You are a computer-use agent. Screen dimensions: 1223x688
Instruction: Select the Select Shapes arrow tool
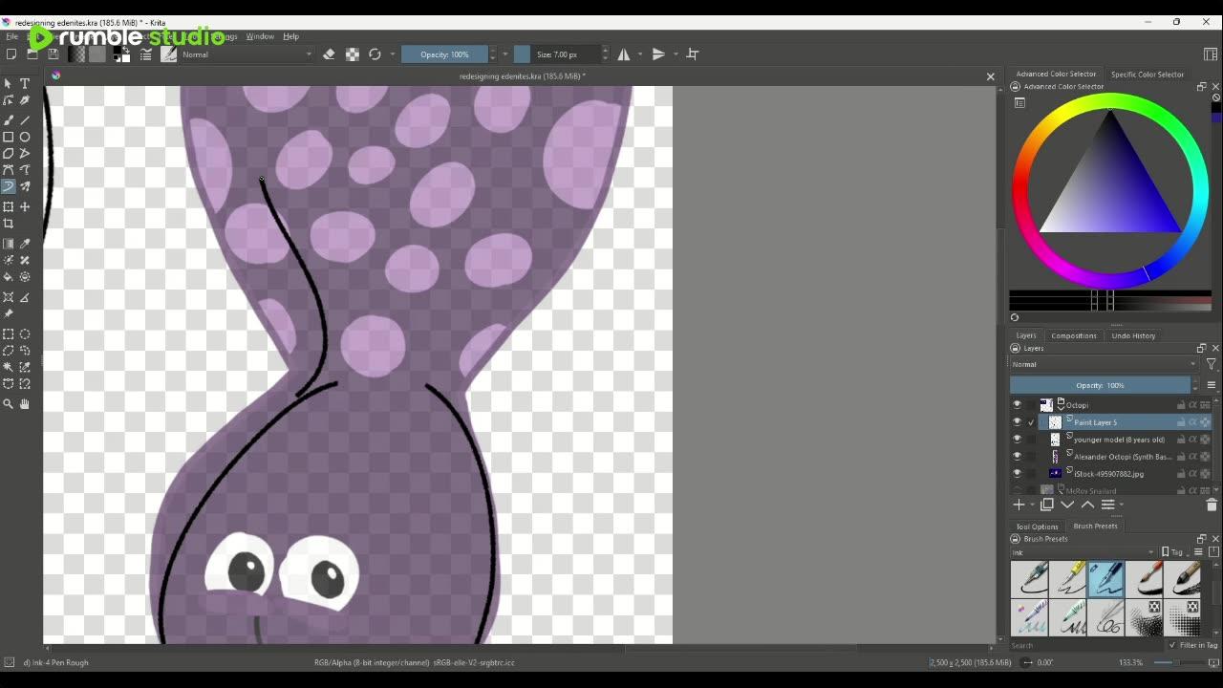(9, 84)
